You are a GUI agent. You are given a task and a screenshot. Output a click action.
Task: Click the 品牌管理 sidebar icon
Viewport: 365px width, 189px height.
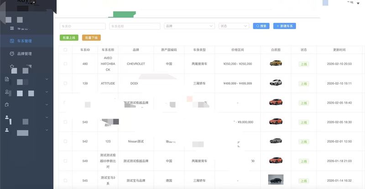[12, 54]
